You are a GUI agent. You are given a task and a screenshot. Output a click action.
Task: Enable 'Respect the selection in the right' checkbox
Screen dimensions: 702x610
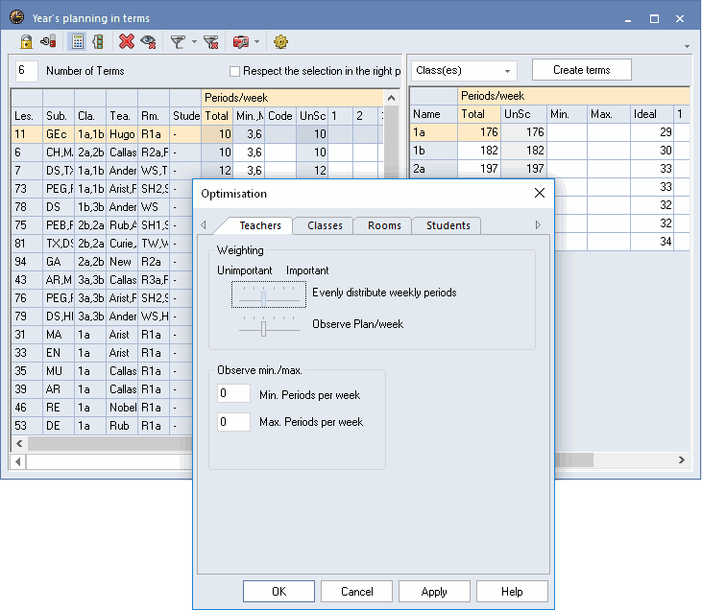click(234, 72)
